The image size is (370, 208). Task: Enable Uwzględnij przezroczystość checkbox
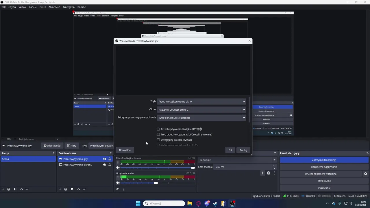pyautogui.click(x=158, y=140)
